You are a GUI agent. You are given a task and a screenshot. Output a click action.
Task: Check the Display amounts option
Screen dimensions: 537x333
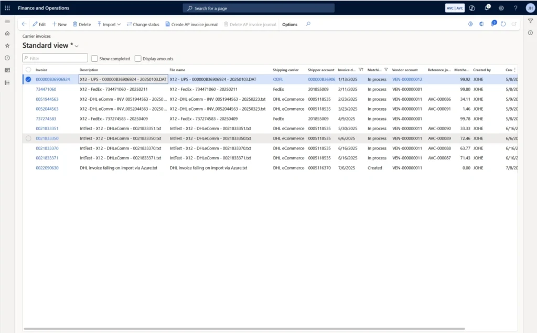click(138, 58)
